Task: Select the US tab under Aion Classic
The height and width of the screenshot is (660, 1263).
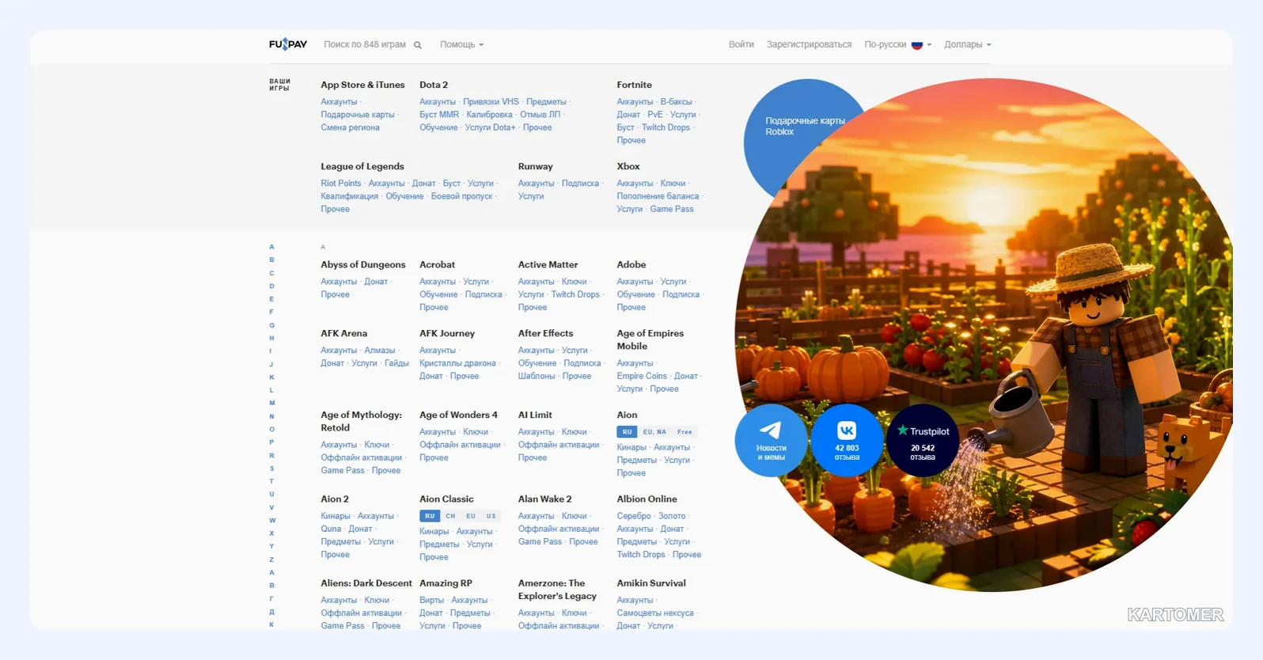Action: pyautogui.click(x=491, y=516)
